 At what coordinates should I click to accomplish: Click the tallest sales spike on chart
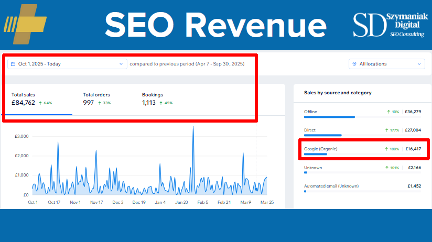[x=193, y=128]
